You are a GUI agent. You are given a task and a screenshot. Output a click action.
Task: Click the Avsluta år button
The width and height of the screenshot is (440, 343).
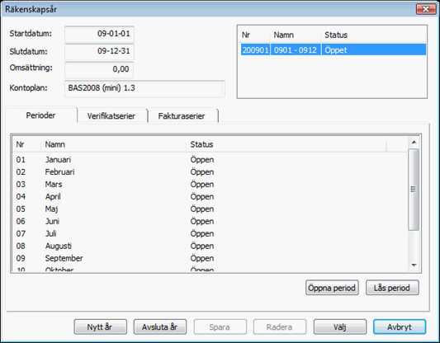(160, 327)
